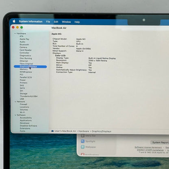Click the Color LCD display heading
169x169 pixels.
tap(61, 56)
